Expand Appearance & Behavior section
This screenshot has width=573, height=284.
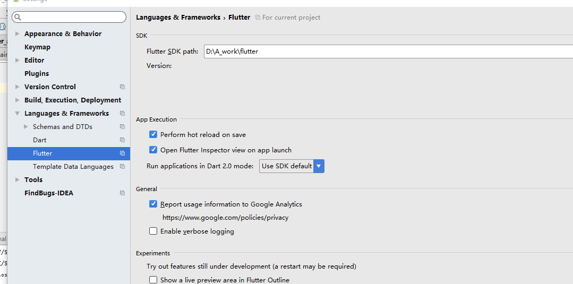(x=17, y=33)
